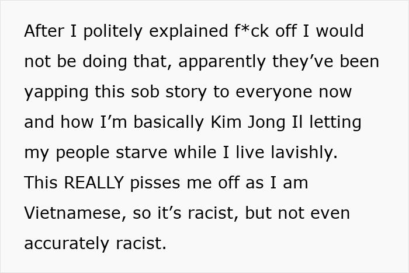
Task: Click the phrase "sob story"
Action: 169,92
